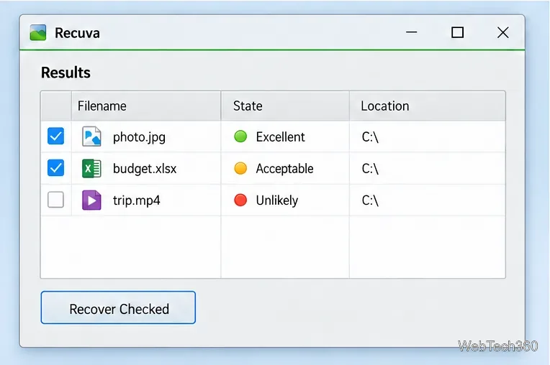Screen dimensions: 550x365
Task: Uncheck the photo.jpg checkbox
Action: coord(55,136)
